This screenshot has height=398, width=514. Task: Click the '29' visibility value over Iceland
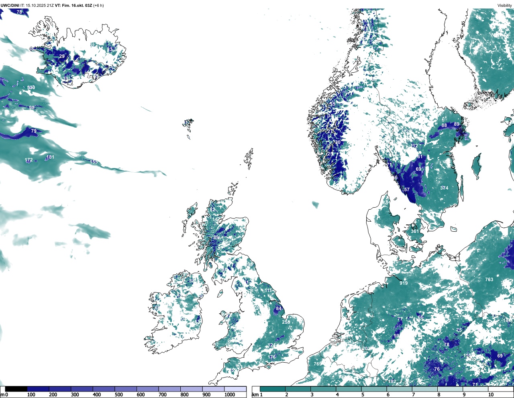point(62,56)
